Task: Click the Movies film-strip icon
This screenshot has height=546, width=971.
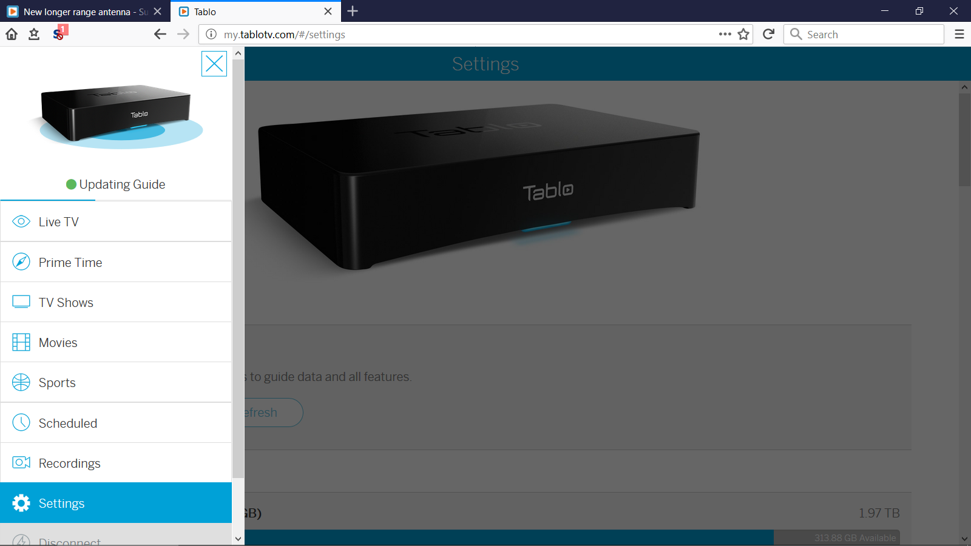Action: click(x=21, y=342)
